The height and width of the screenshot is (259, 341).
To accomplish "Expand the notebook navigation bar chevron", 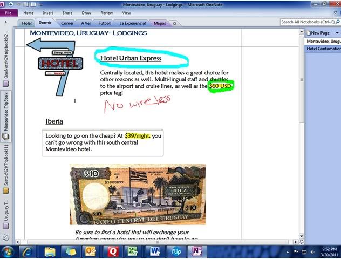I will (5, 22).
